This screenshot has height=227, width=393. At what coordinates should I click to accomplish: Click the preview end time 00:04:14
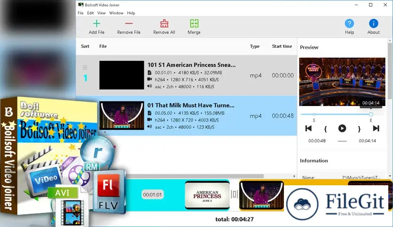[x=367, y=141]
